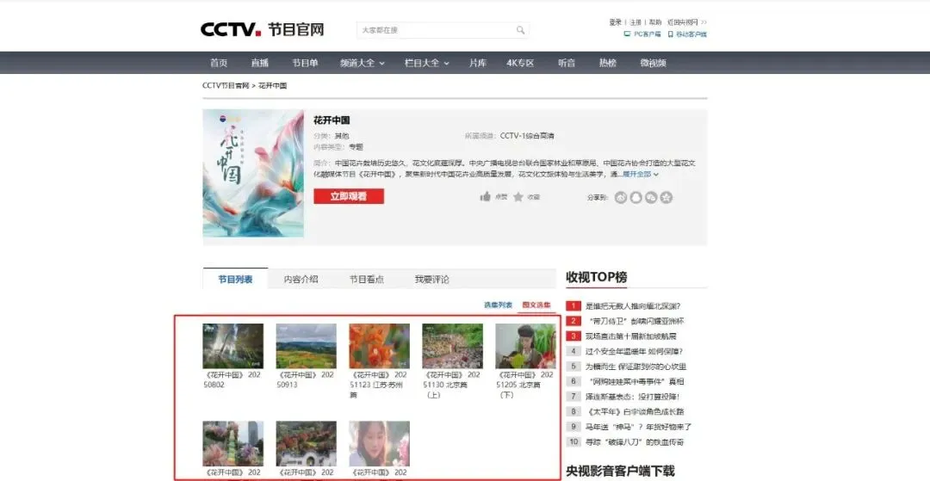Click the star 收藏 favorite icon
Image resolution: width=930 pixels, height=481 pixels.
(518, 197)
